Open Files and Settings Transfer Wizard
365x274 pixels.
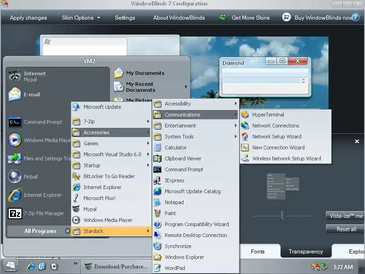click(38, 158)
